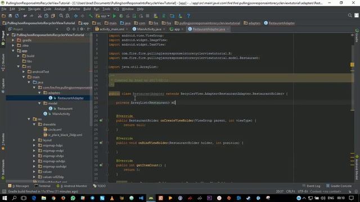Open the Analyze menu
The image size is (360, 202).
point(60,9)
